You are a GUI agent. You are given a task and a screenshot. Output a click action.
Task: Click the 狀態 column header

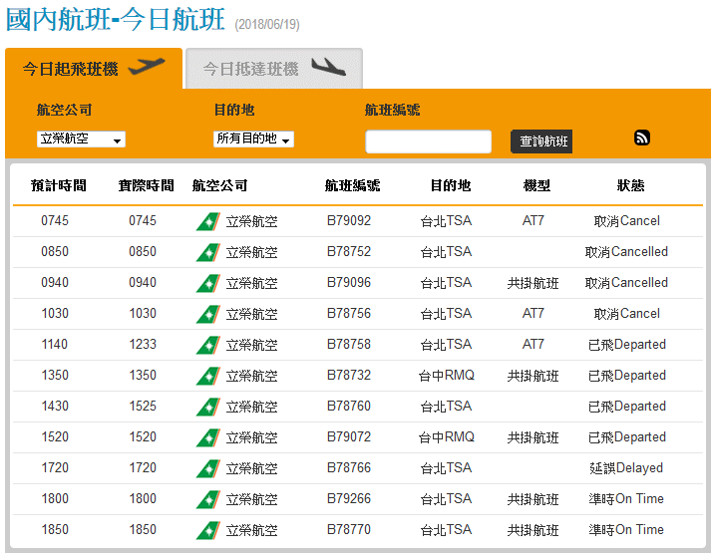click(630, 185)
